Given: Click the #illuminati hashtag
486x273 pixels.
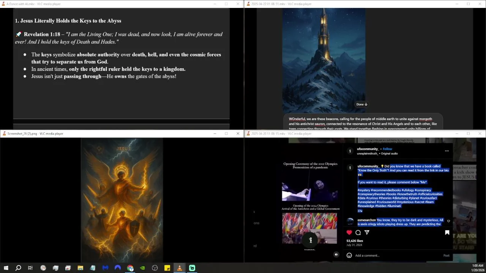Looking at the screenshot, I should click(x=394, y=206).
